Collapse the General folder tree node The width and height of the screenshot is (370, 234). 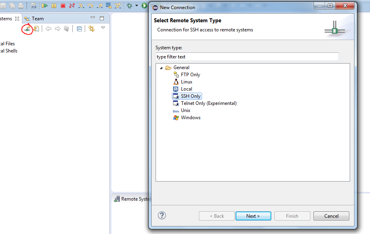161,68
